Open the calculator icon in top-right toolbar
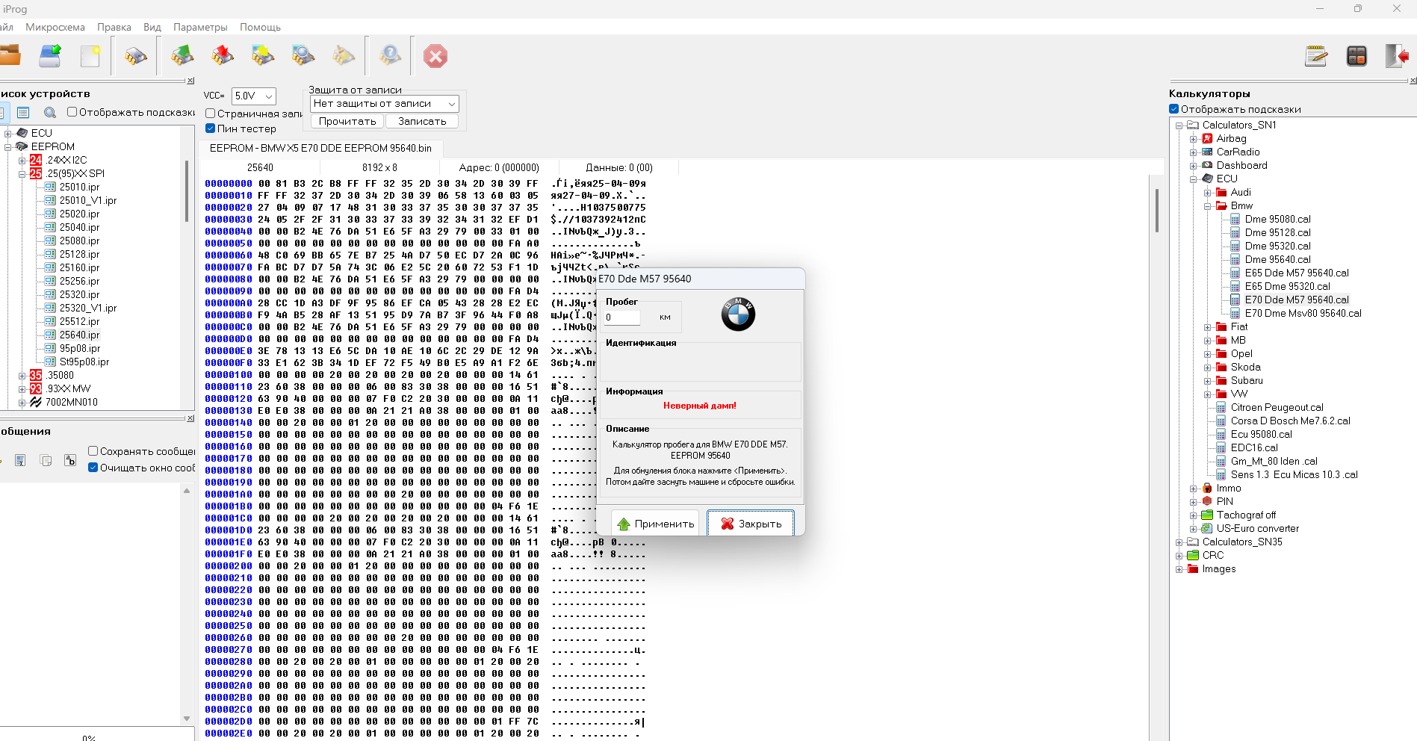Image resolution: width=1417 pixels, height=741 pixels. click(x=1356, y=56)
